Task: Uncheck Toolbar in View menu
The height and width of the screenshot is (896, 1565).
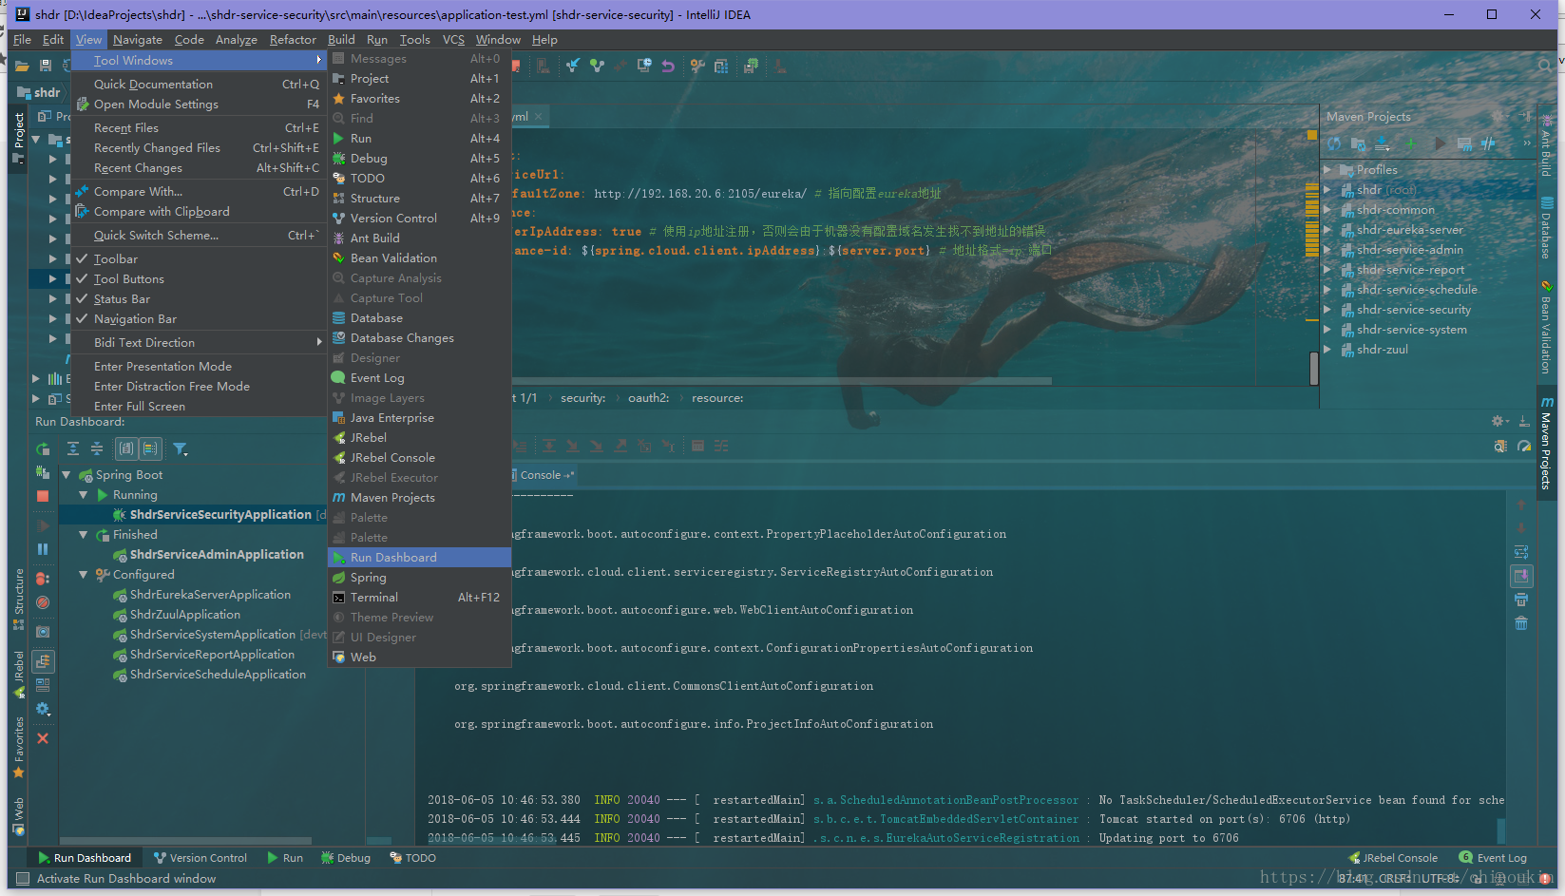Action: (200, 258)
